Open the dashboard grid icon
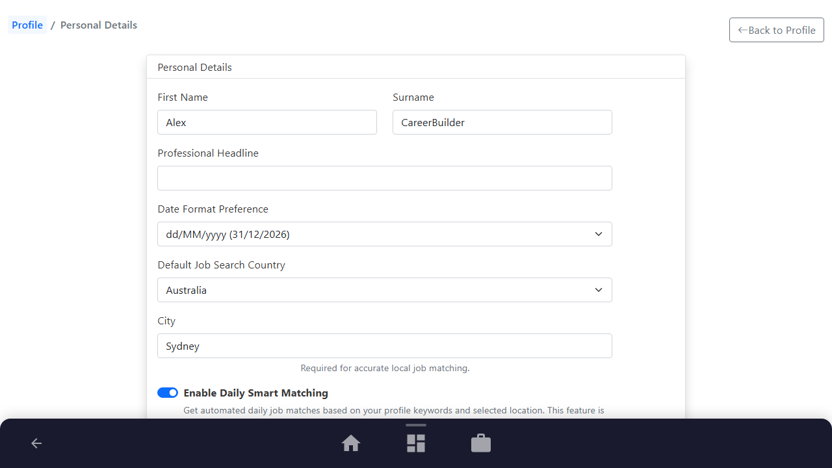Image resolution: width=832 pixels, height=468 pixels. coord(416,443)
